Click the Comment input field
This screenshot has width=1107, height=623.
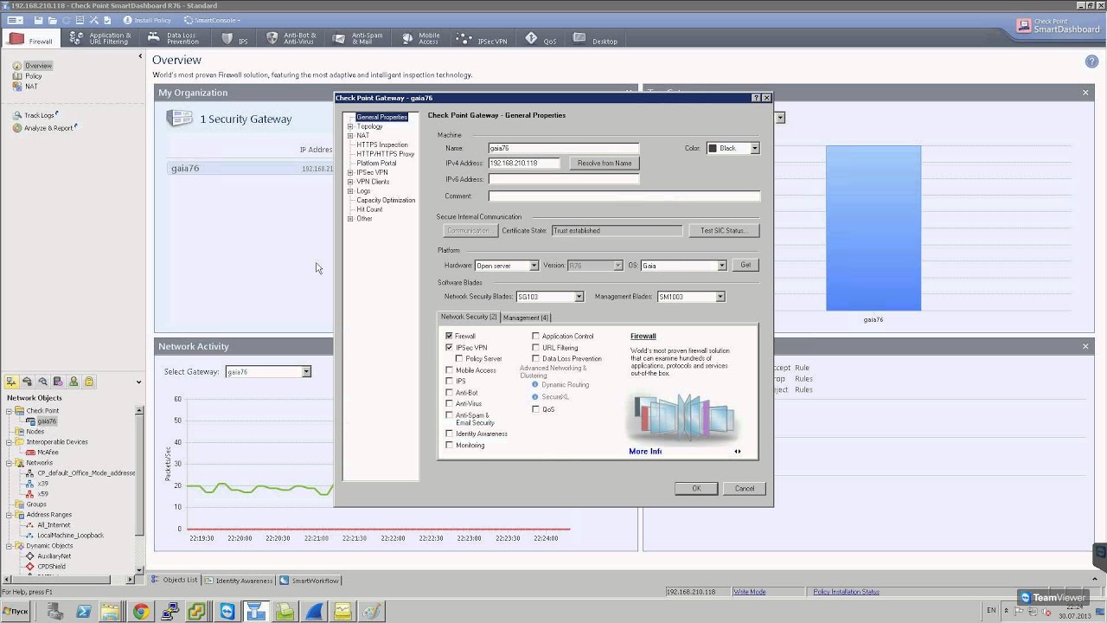[x=624, y=196]
